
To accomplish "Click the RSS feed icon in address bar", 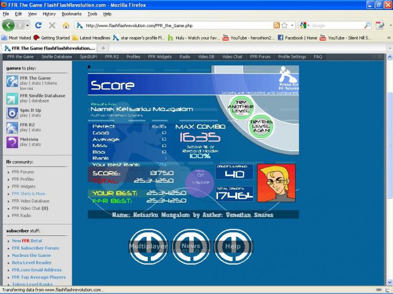I will (x=277, y=25).
